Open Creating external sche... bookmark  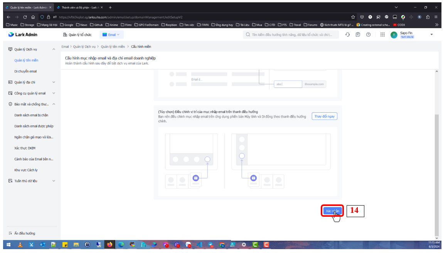pos(373,25)
